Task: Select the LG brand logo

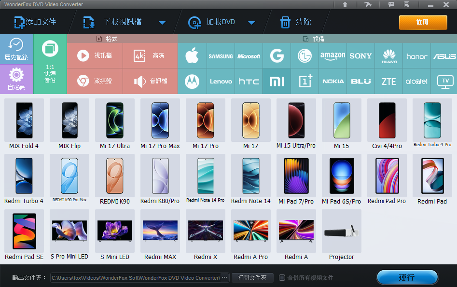Action: [x=305, y=55]
